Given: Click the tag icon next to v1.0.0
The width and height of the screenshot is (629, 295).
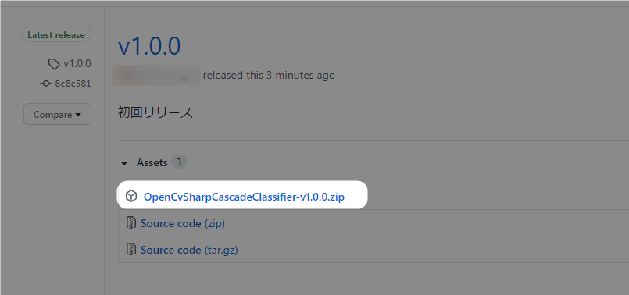Looking at the screenshot, I should point(54,64).
